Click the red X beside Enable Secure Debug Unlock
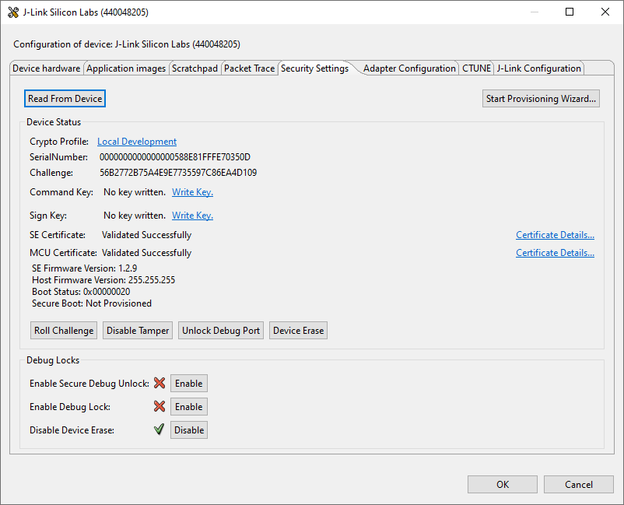This screenshot has width=624, height=505. pos(159,383)
